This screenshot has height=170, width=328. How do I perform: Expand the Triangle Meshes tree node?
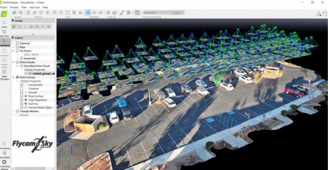(x=13, y=111)
